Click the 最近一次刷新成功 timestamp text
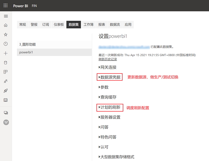Image resolution: width=209 pixels, height=161 pixels. pos(147,55)
